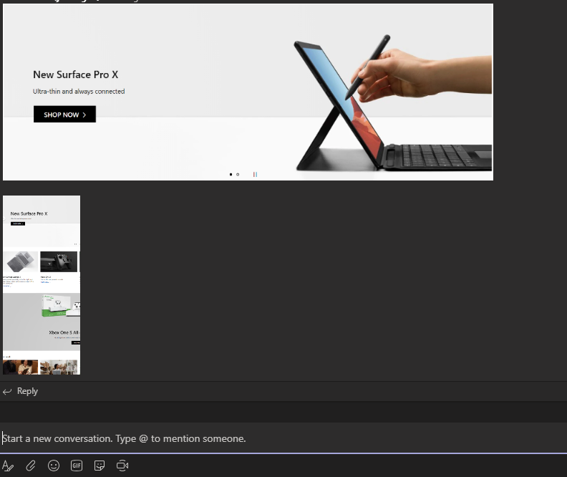The width and height of the screenshot is (567, 477).
Task: Click Reply under the conversation
Action: click(x=20, y=391)
